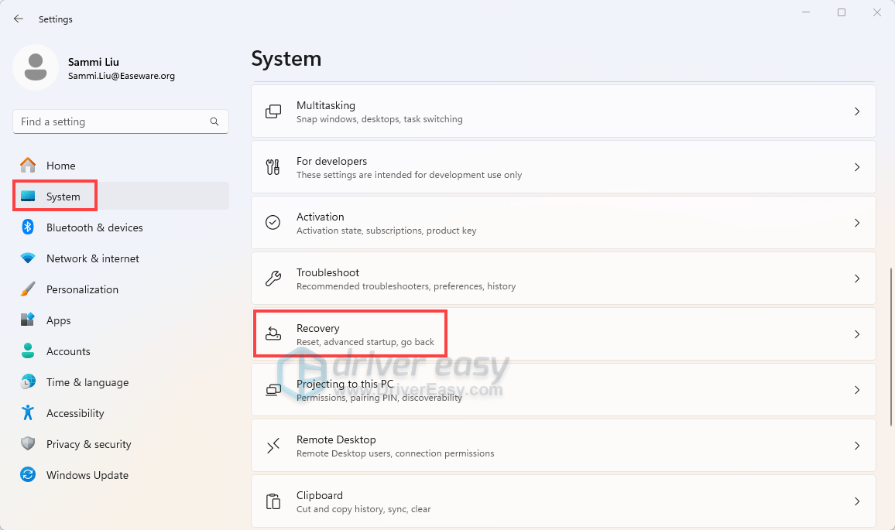895x530 pixels.
Task: Expand the Troubleshoot settings row
Action: [x=564, y=278]
